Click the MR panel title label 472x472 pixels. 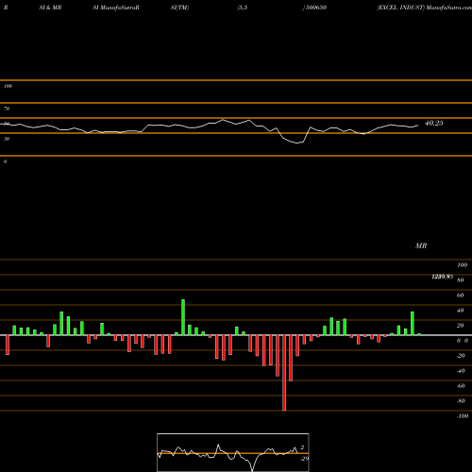click(x=421, y=245)
